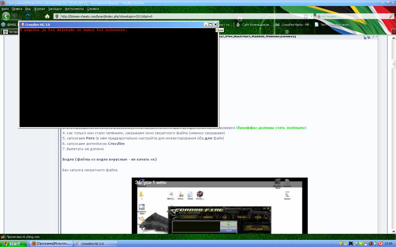This screenshot has width=396, height=247.
Task: Open the Правка menu
Action: click(x=17, y=9)
